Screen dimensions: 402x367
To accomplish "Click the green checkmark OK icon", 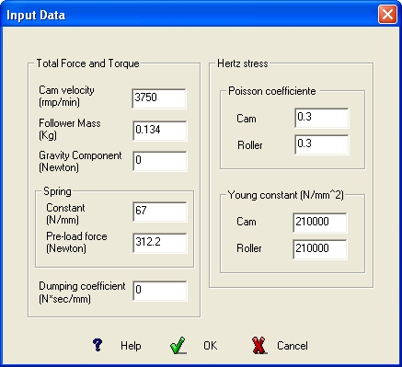I will coord(178,345).
